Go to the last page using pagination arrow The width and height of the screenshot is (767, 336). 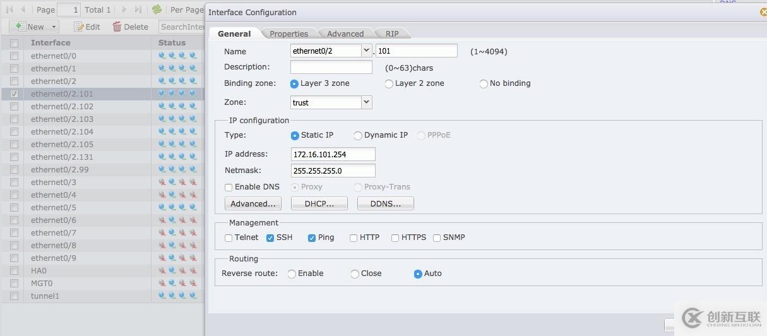pyautogui.click(x=138, y=9)
